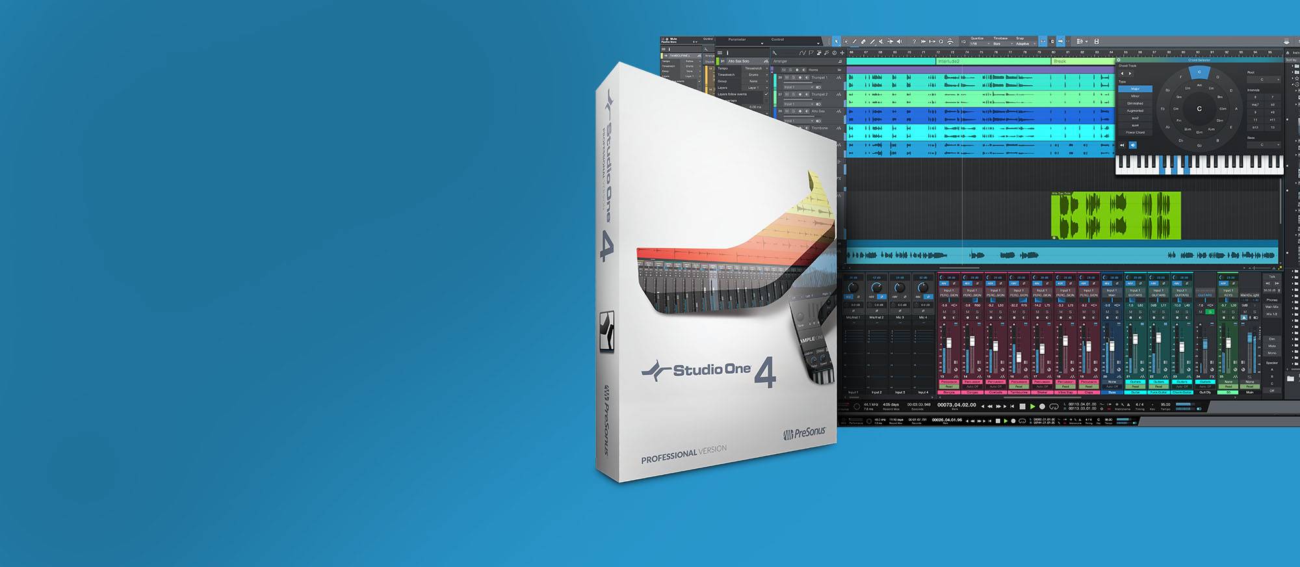Open the Bass note dropdown in Chord Selector

[x=1264, y=144]
